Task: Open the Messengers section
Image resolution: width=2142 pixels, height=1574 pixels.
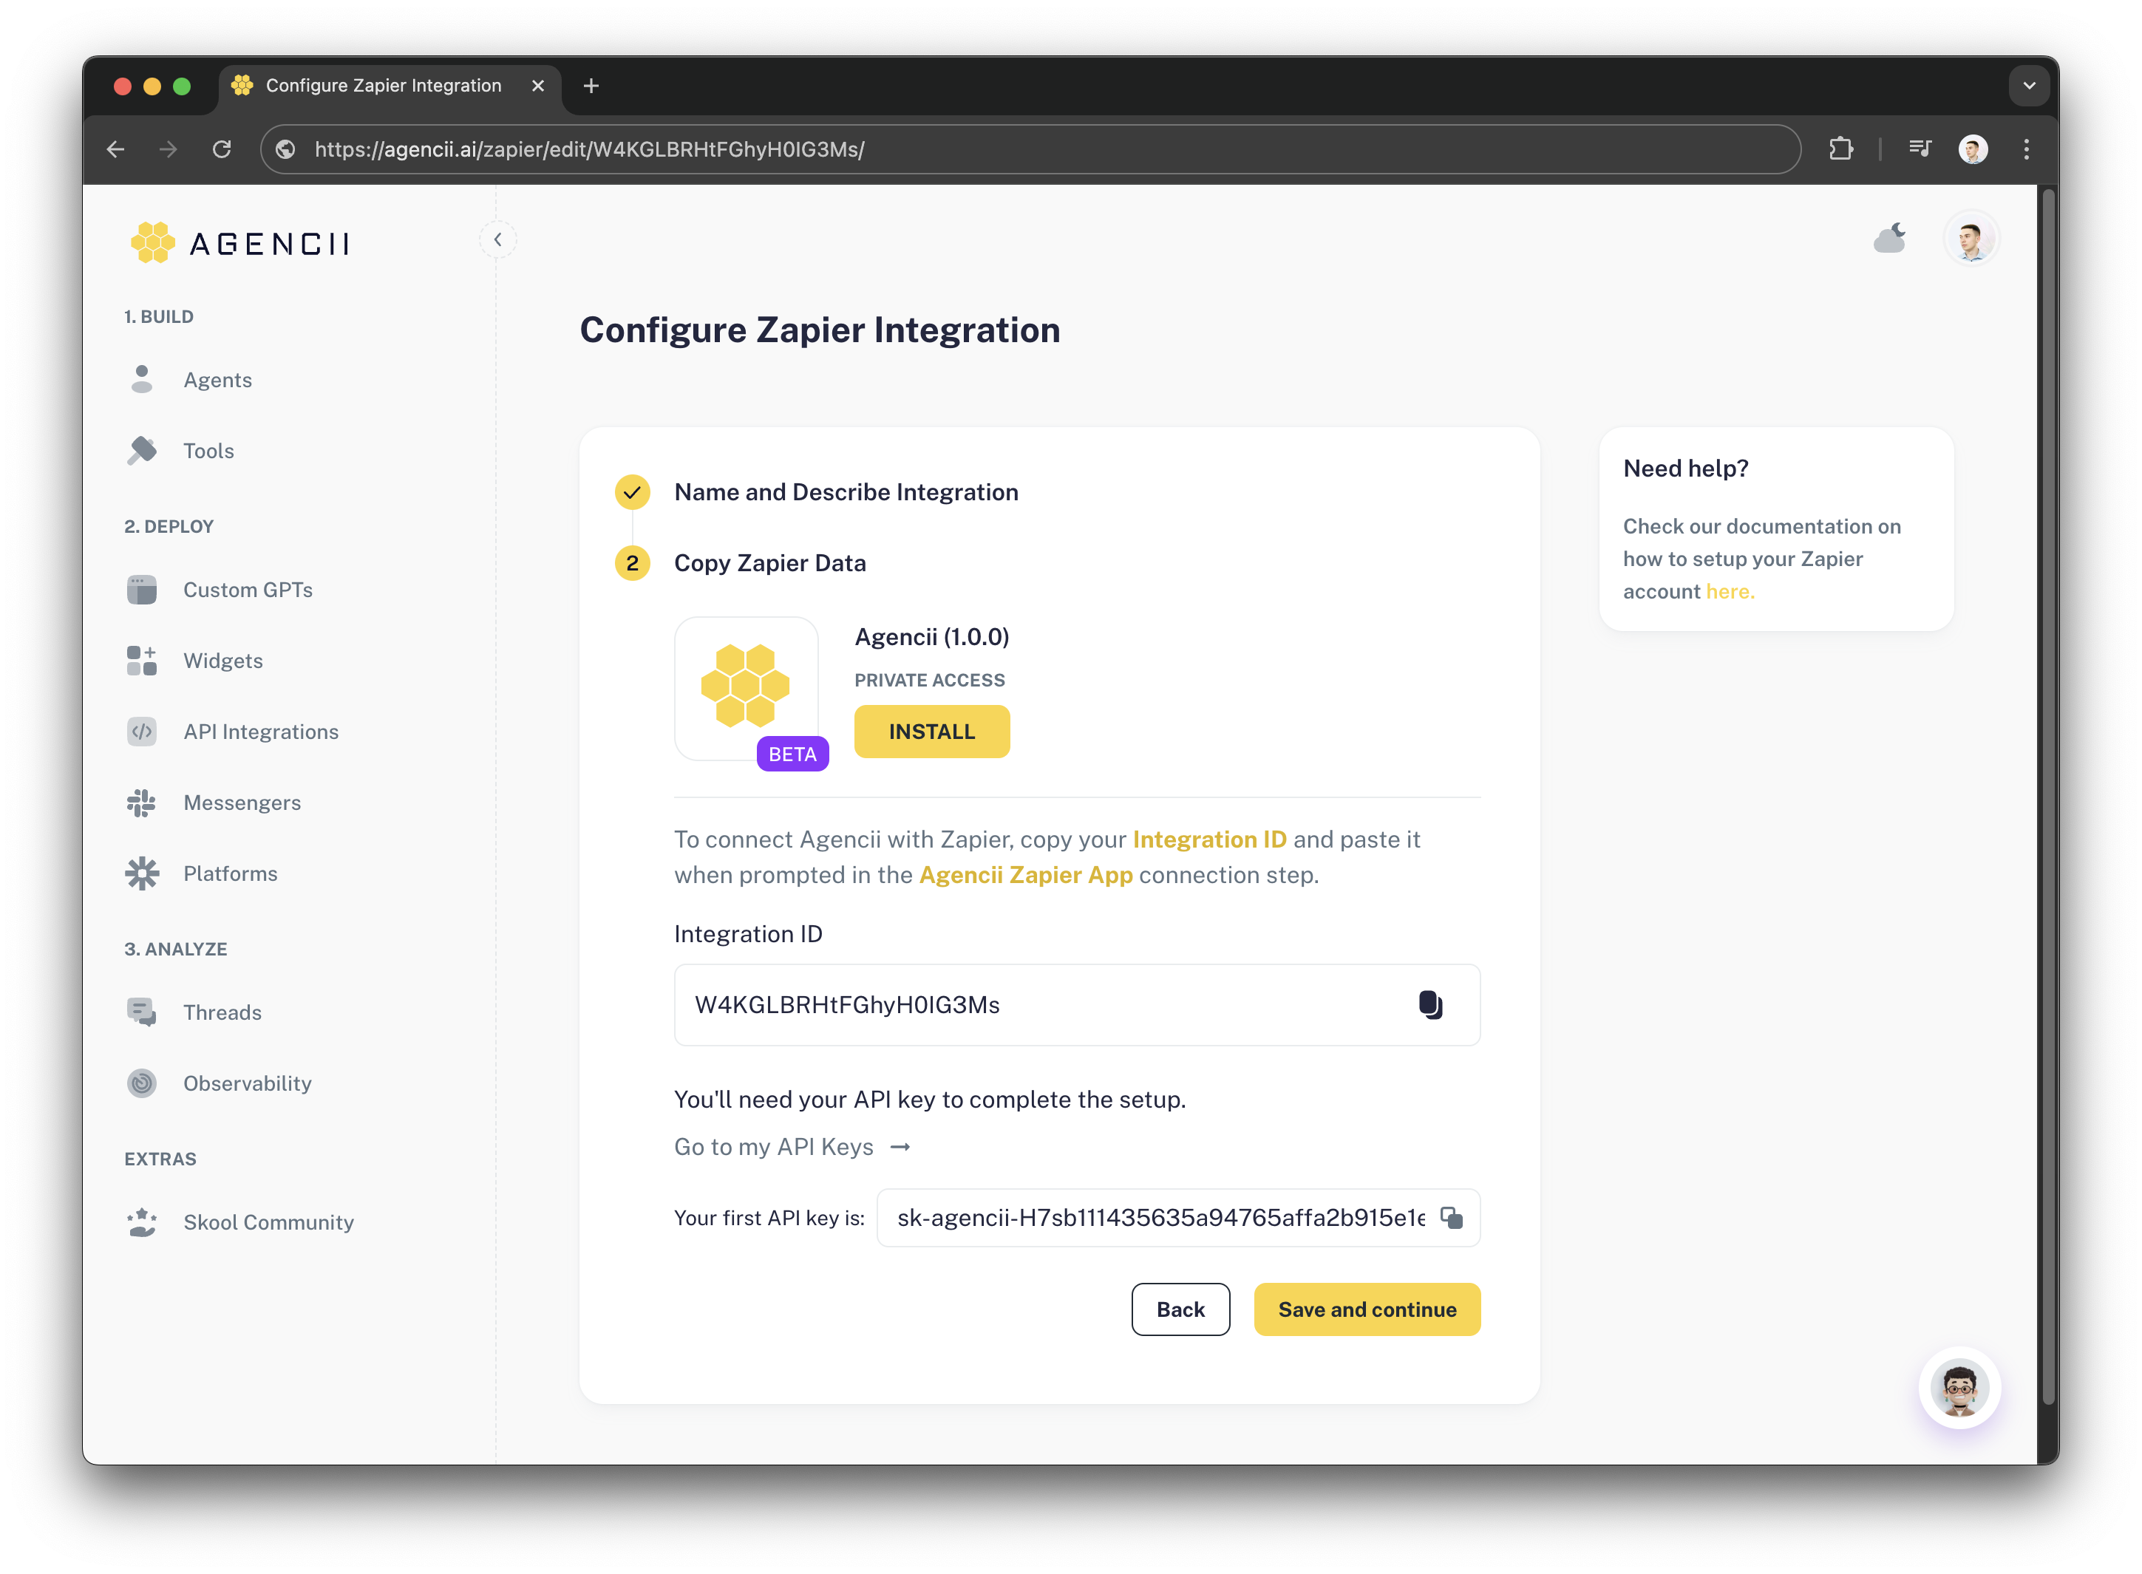Action: pyautogui.click(x=241, y=803)
